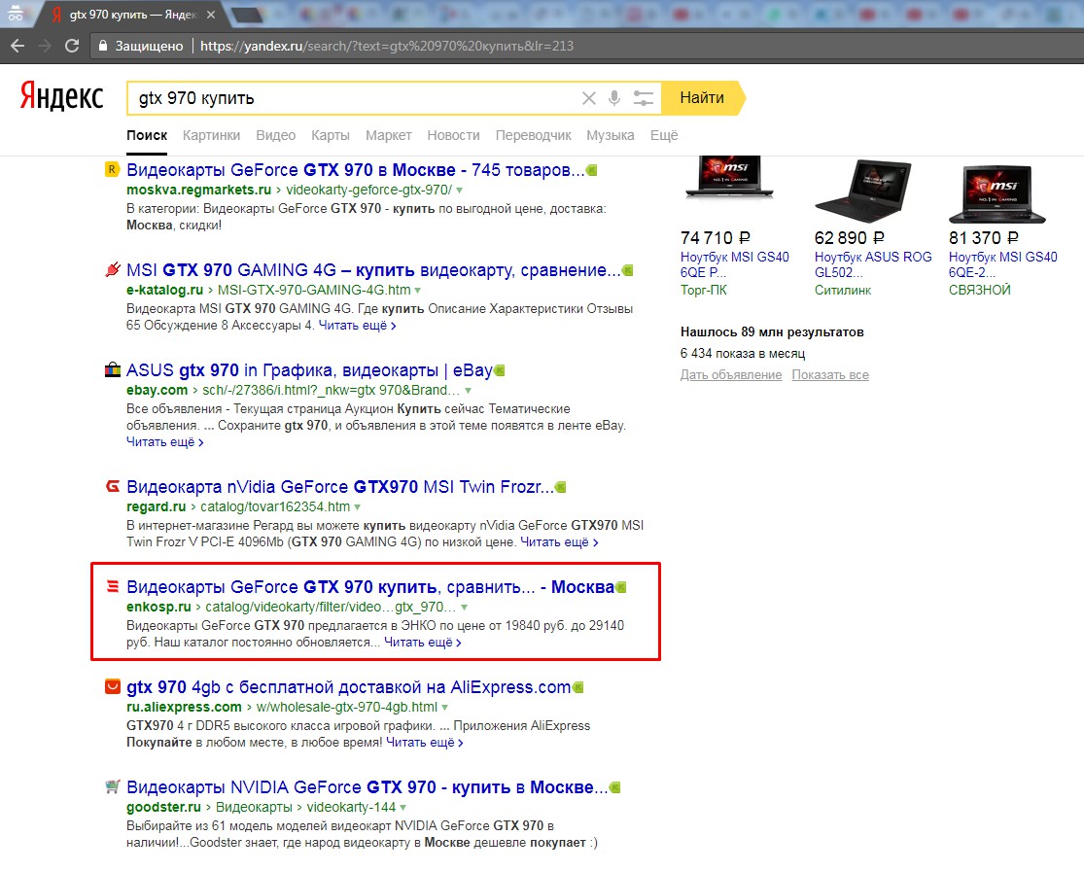Clear the search query with X icon
The image size is (1084, 871).
pos(589,98)
